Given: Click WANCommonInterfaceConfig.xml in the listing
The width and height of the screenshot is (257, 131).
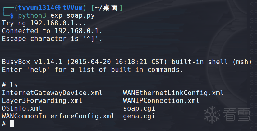Looking at the screenshot, I should [x=58, y=116].
